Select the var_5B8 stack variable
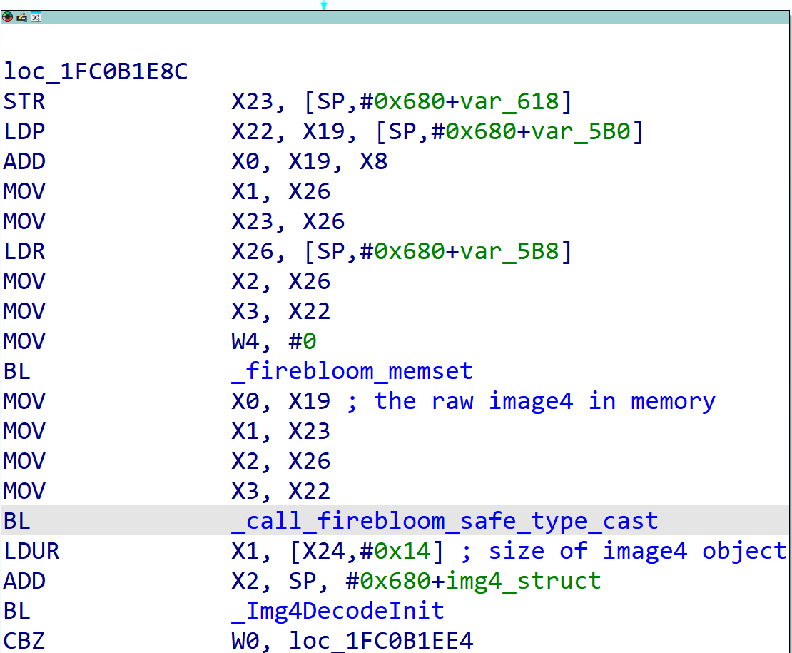The image size is (792, 653). [x=509, y=251]
